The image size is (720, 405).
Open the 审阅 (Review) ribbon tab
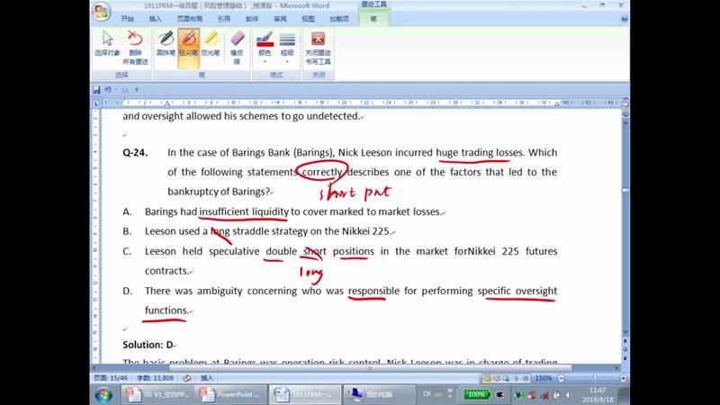coord(280,18)
